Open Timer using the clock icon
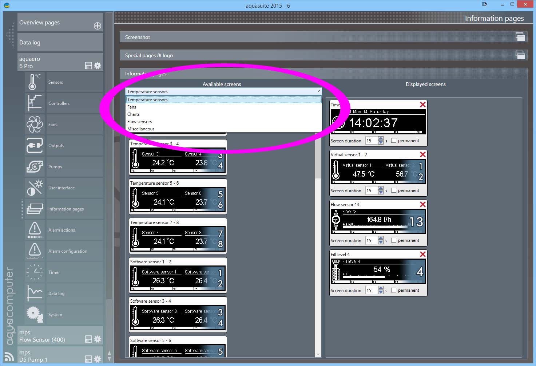 tap(35, 272)
